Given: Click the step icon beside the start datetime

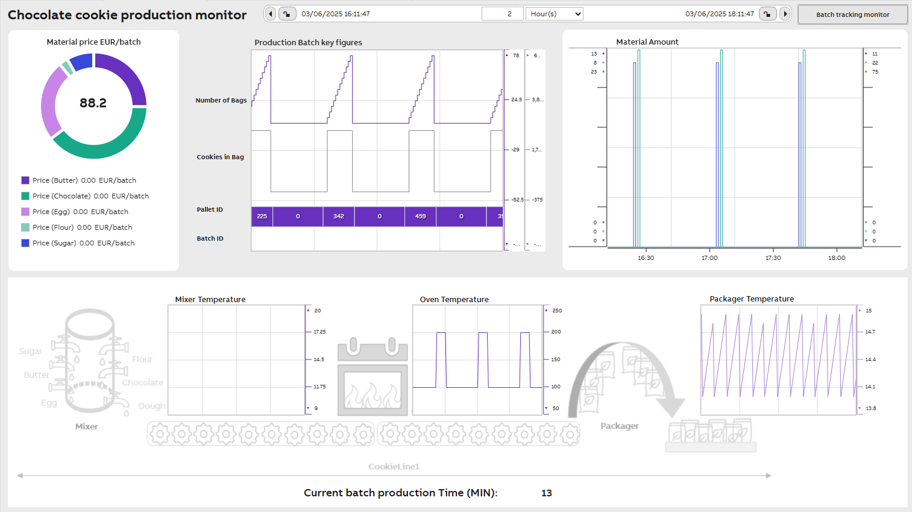Looking at the screenshot, I should 286,13.
